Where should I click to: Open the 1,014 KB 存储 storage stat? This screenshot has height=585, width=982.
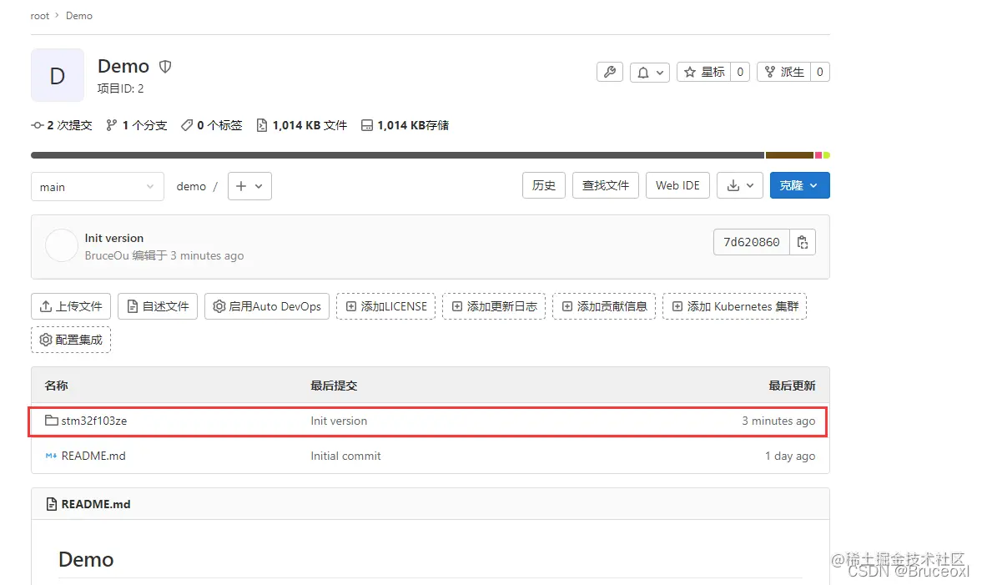[405, 125]
